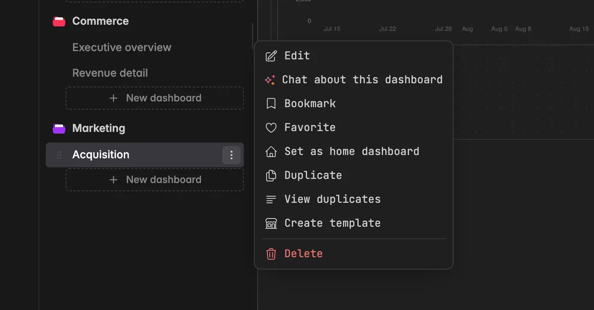This screenshot has width=594, height=310.
Task: Collapse the Marketing purple folder
Action: click(x=59, y=129)
